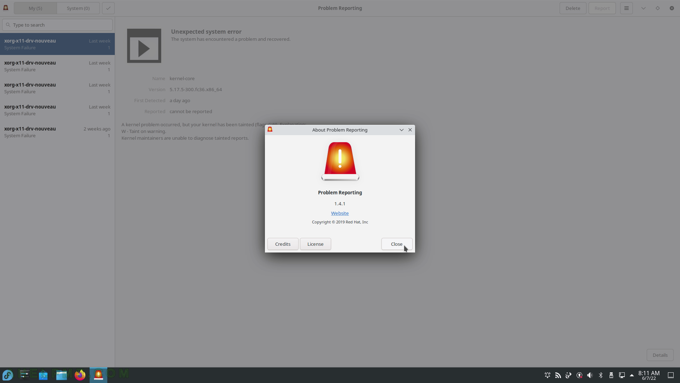Open the volume control tray icon
The image size is (680, 383).
pos(590,375)
